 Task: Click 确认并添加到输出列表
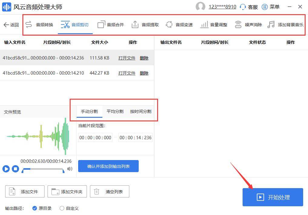point(108,166)
